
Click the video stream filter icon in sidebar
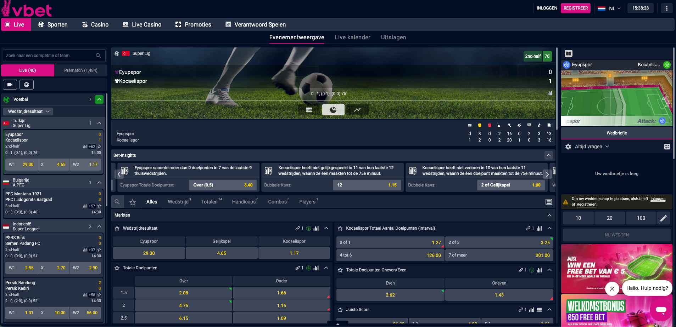pos(10,85)
